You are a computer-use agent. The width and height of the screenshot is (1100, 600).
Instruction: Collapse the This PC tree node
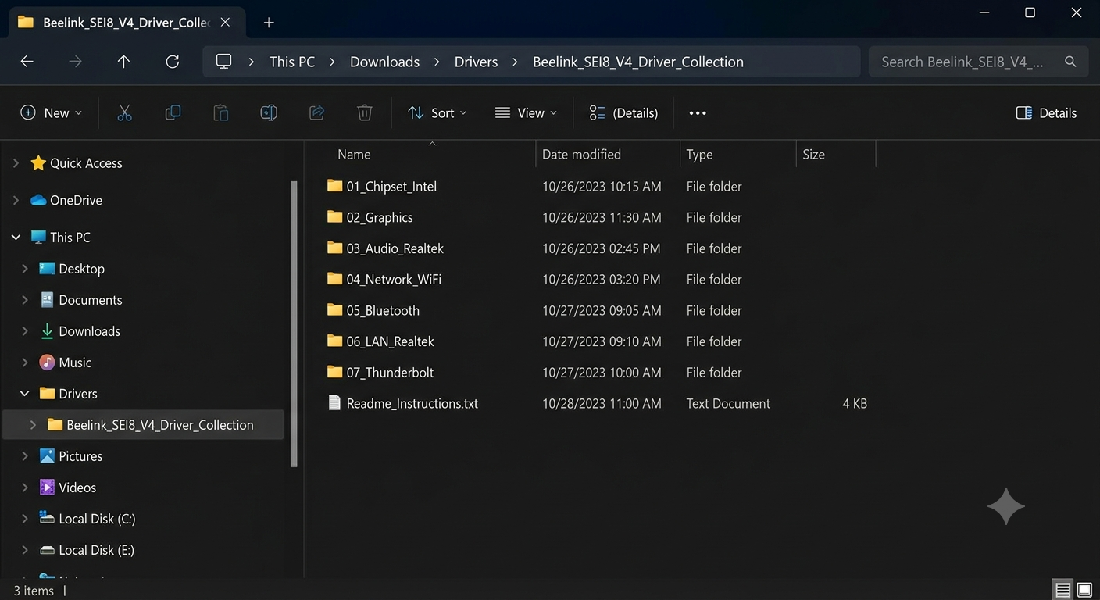[16, 237]
